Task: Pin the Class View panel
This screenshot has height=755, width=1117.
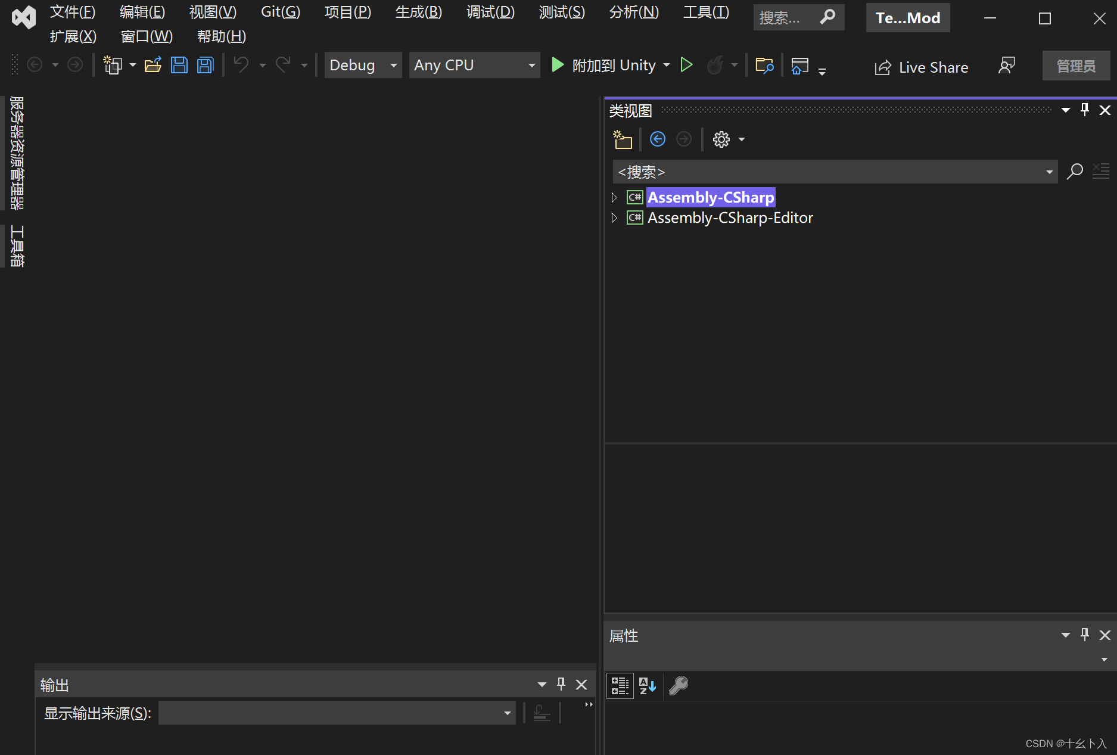Action: tap(1084, 110)
